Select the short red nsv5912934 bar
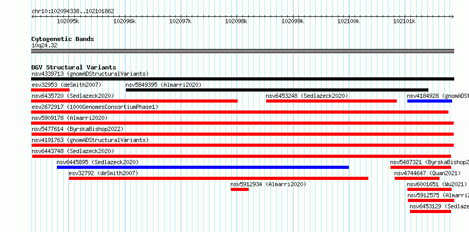The image size is (469, 232). pyautogui.click(x=240, y=189)
